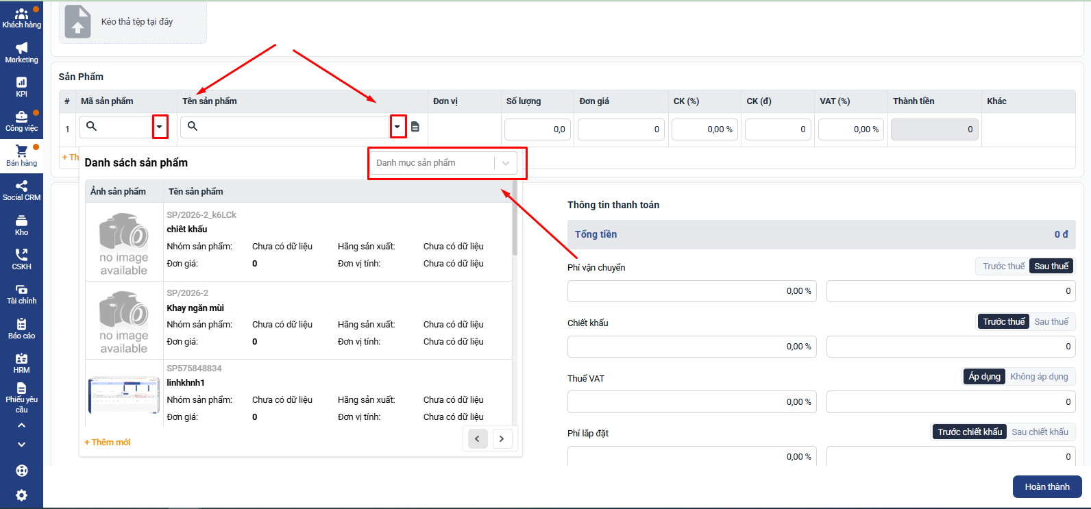Open the Khách hàng sidebar module
The image size is (1091, 509).
click(x=21, y=18)
